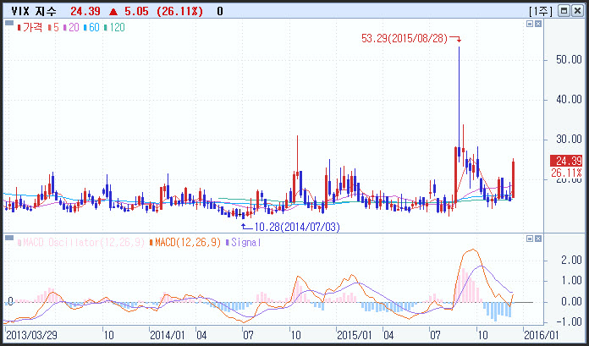Viewport: 589px width, 346px height.
Task: Click the 2014/01 date label
Action: click(x=168, y=335)
